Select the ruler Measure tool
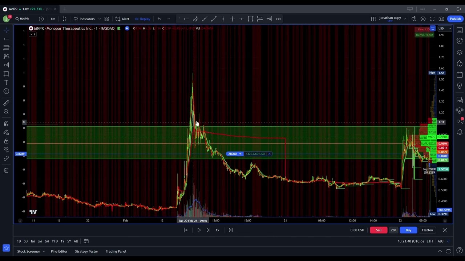The height and width of the screenshot is (261, 465). (6, 103)
